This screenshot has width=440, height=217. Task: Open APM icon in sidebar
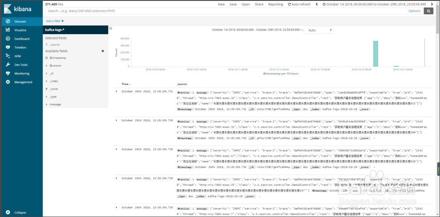click(8, 56)
